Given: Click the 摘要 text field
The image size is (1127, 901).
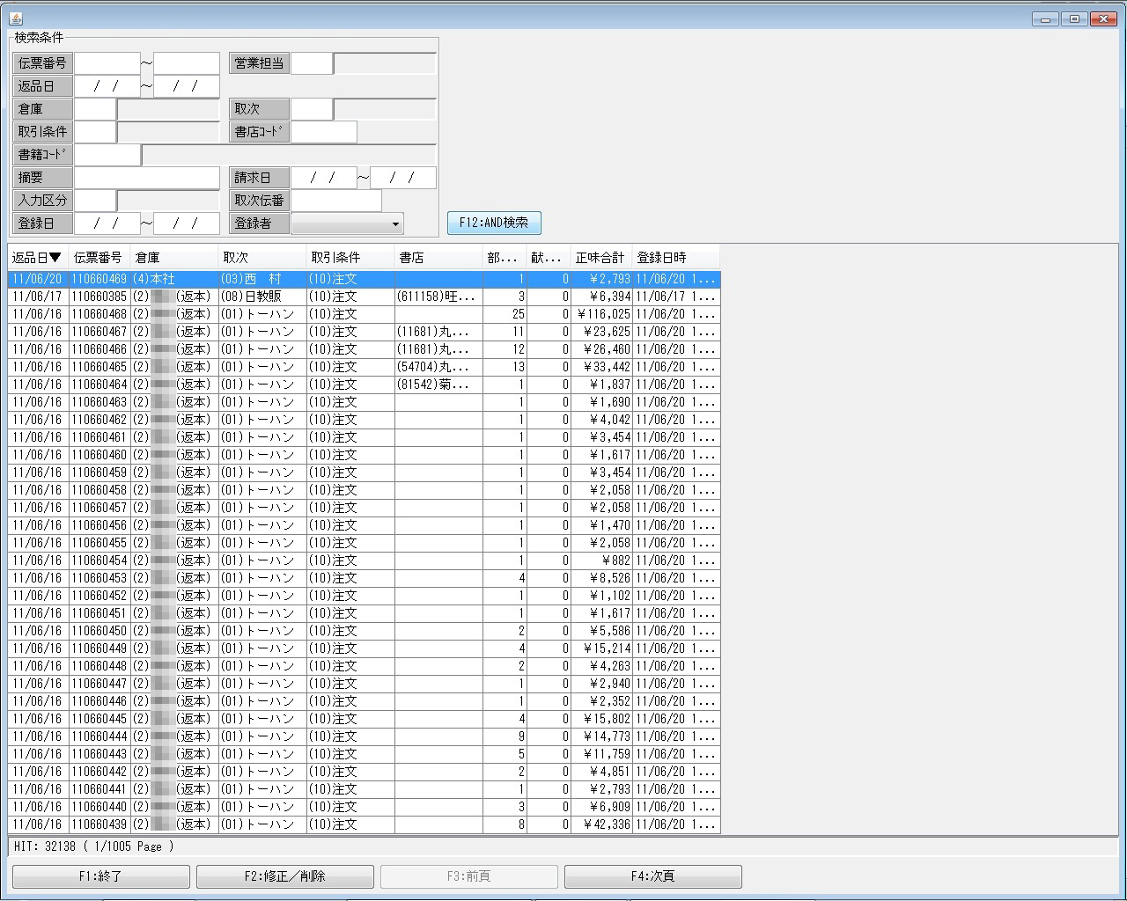Looking at the screenshot, I should pyautogui.click(x=146, y=178).
